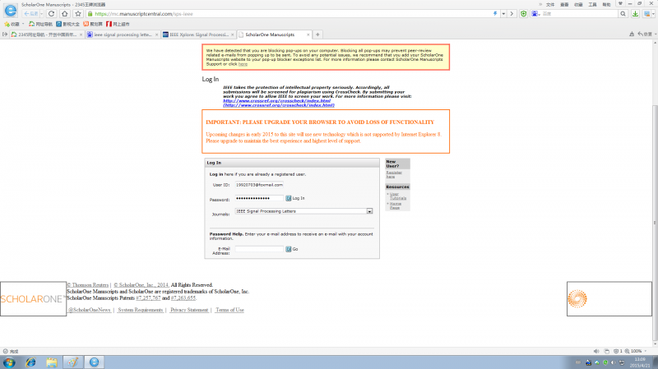This screenshot has height=369, width=658.
Task: Click the status bar sound mute icon
Action: pyautogui.click(x=596, y=351)
